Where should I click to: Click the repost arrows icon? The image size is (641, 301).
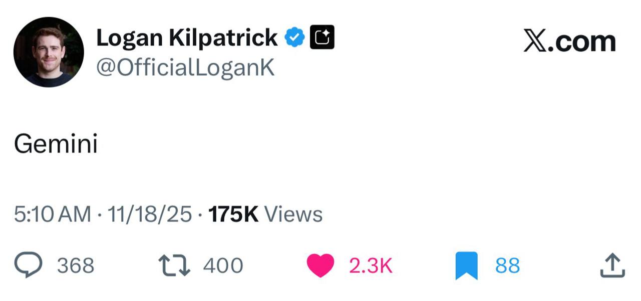[174, 265]
